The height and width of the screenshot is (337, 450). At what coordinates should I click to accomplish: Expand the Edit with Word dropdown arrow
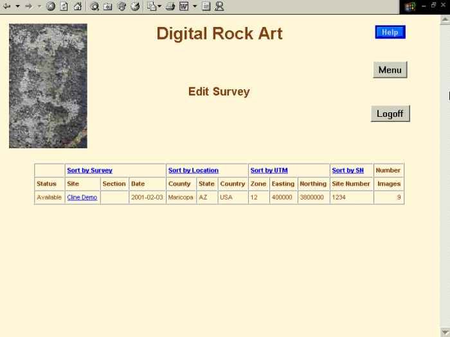click(x=194, y=6)
